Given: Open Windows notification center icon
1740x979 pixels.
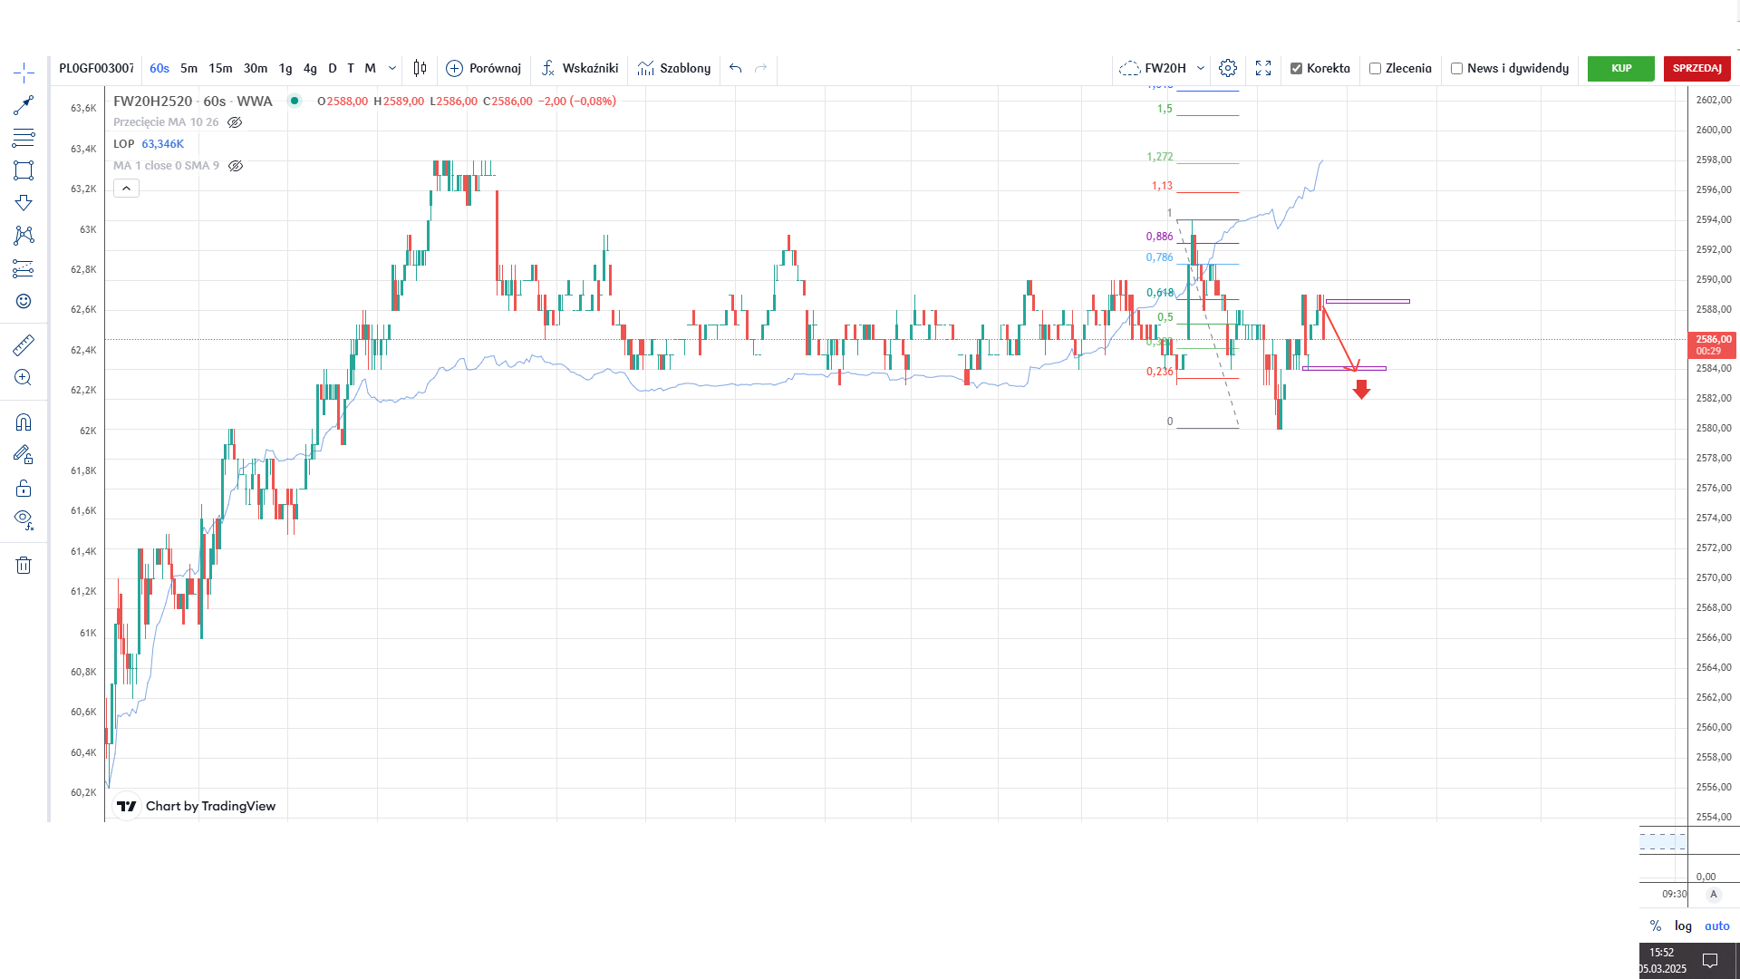Looking at the screenshot, I should (x=1710, y=961).
